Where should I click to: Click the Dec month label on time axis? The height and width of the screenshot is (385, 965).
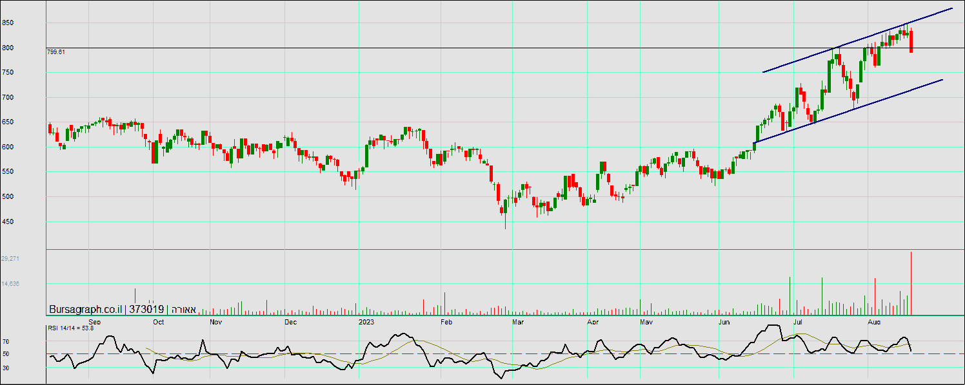pyautogui.click(x=290, y=321)
